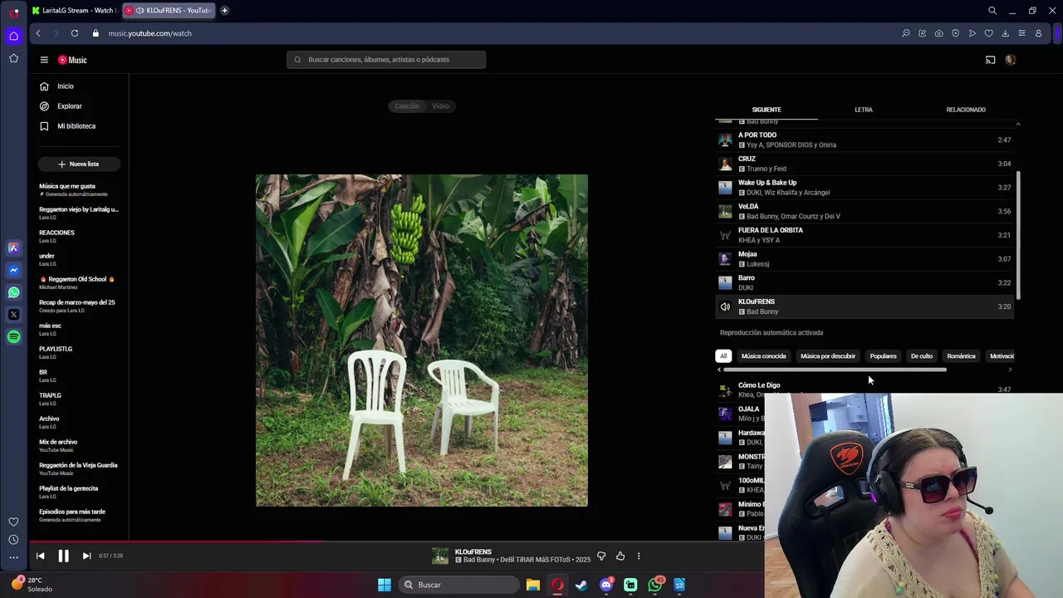Open Spotify in Opera sidebar

tap(13, 337)
